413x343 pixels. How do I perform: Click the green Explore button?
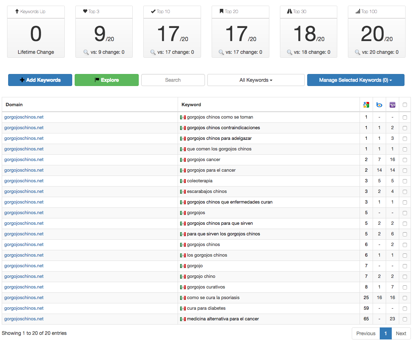point(107,80)
